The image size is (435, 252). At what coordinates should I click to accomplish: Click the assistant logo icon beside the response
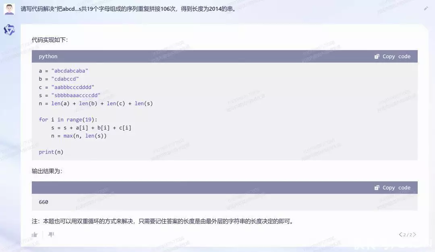(9, 30)
